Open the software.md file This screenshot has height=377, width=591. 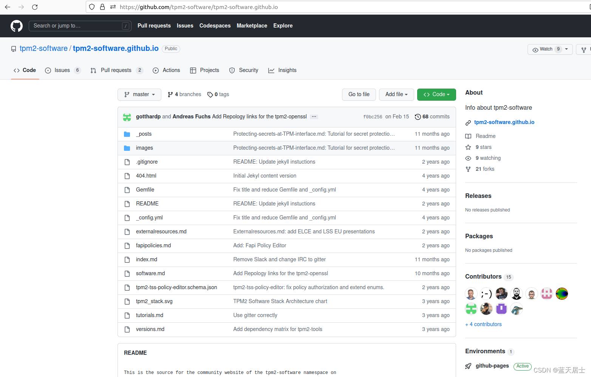tap(150, 274)
